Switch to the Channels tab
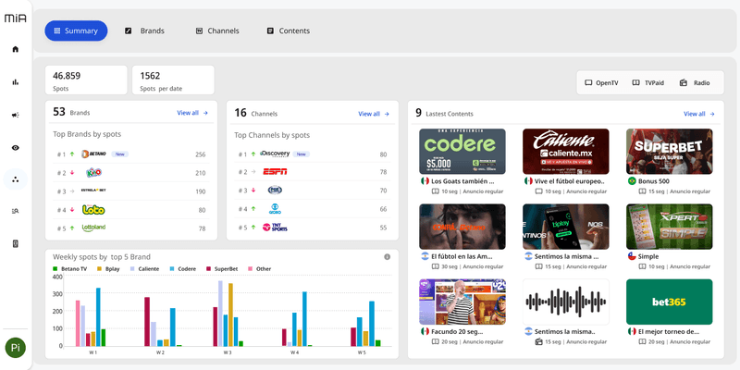740x370 pixels. (x=217, y=31)
